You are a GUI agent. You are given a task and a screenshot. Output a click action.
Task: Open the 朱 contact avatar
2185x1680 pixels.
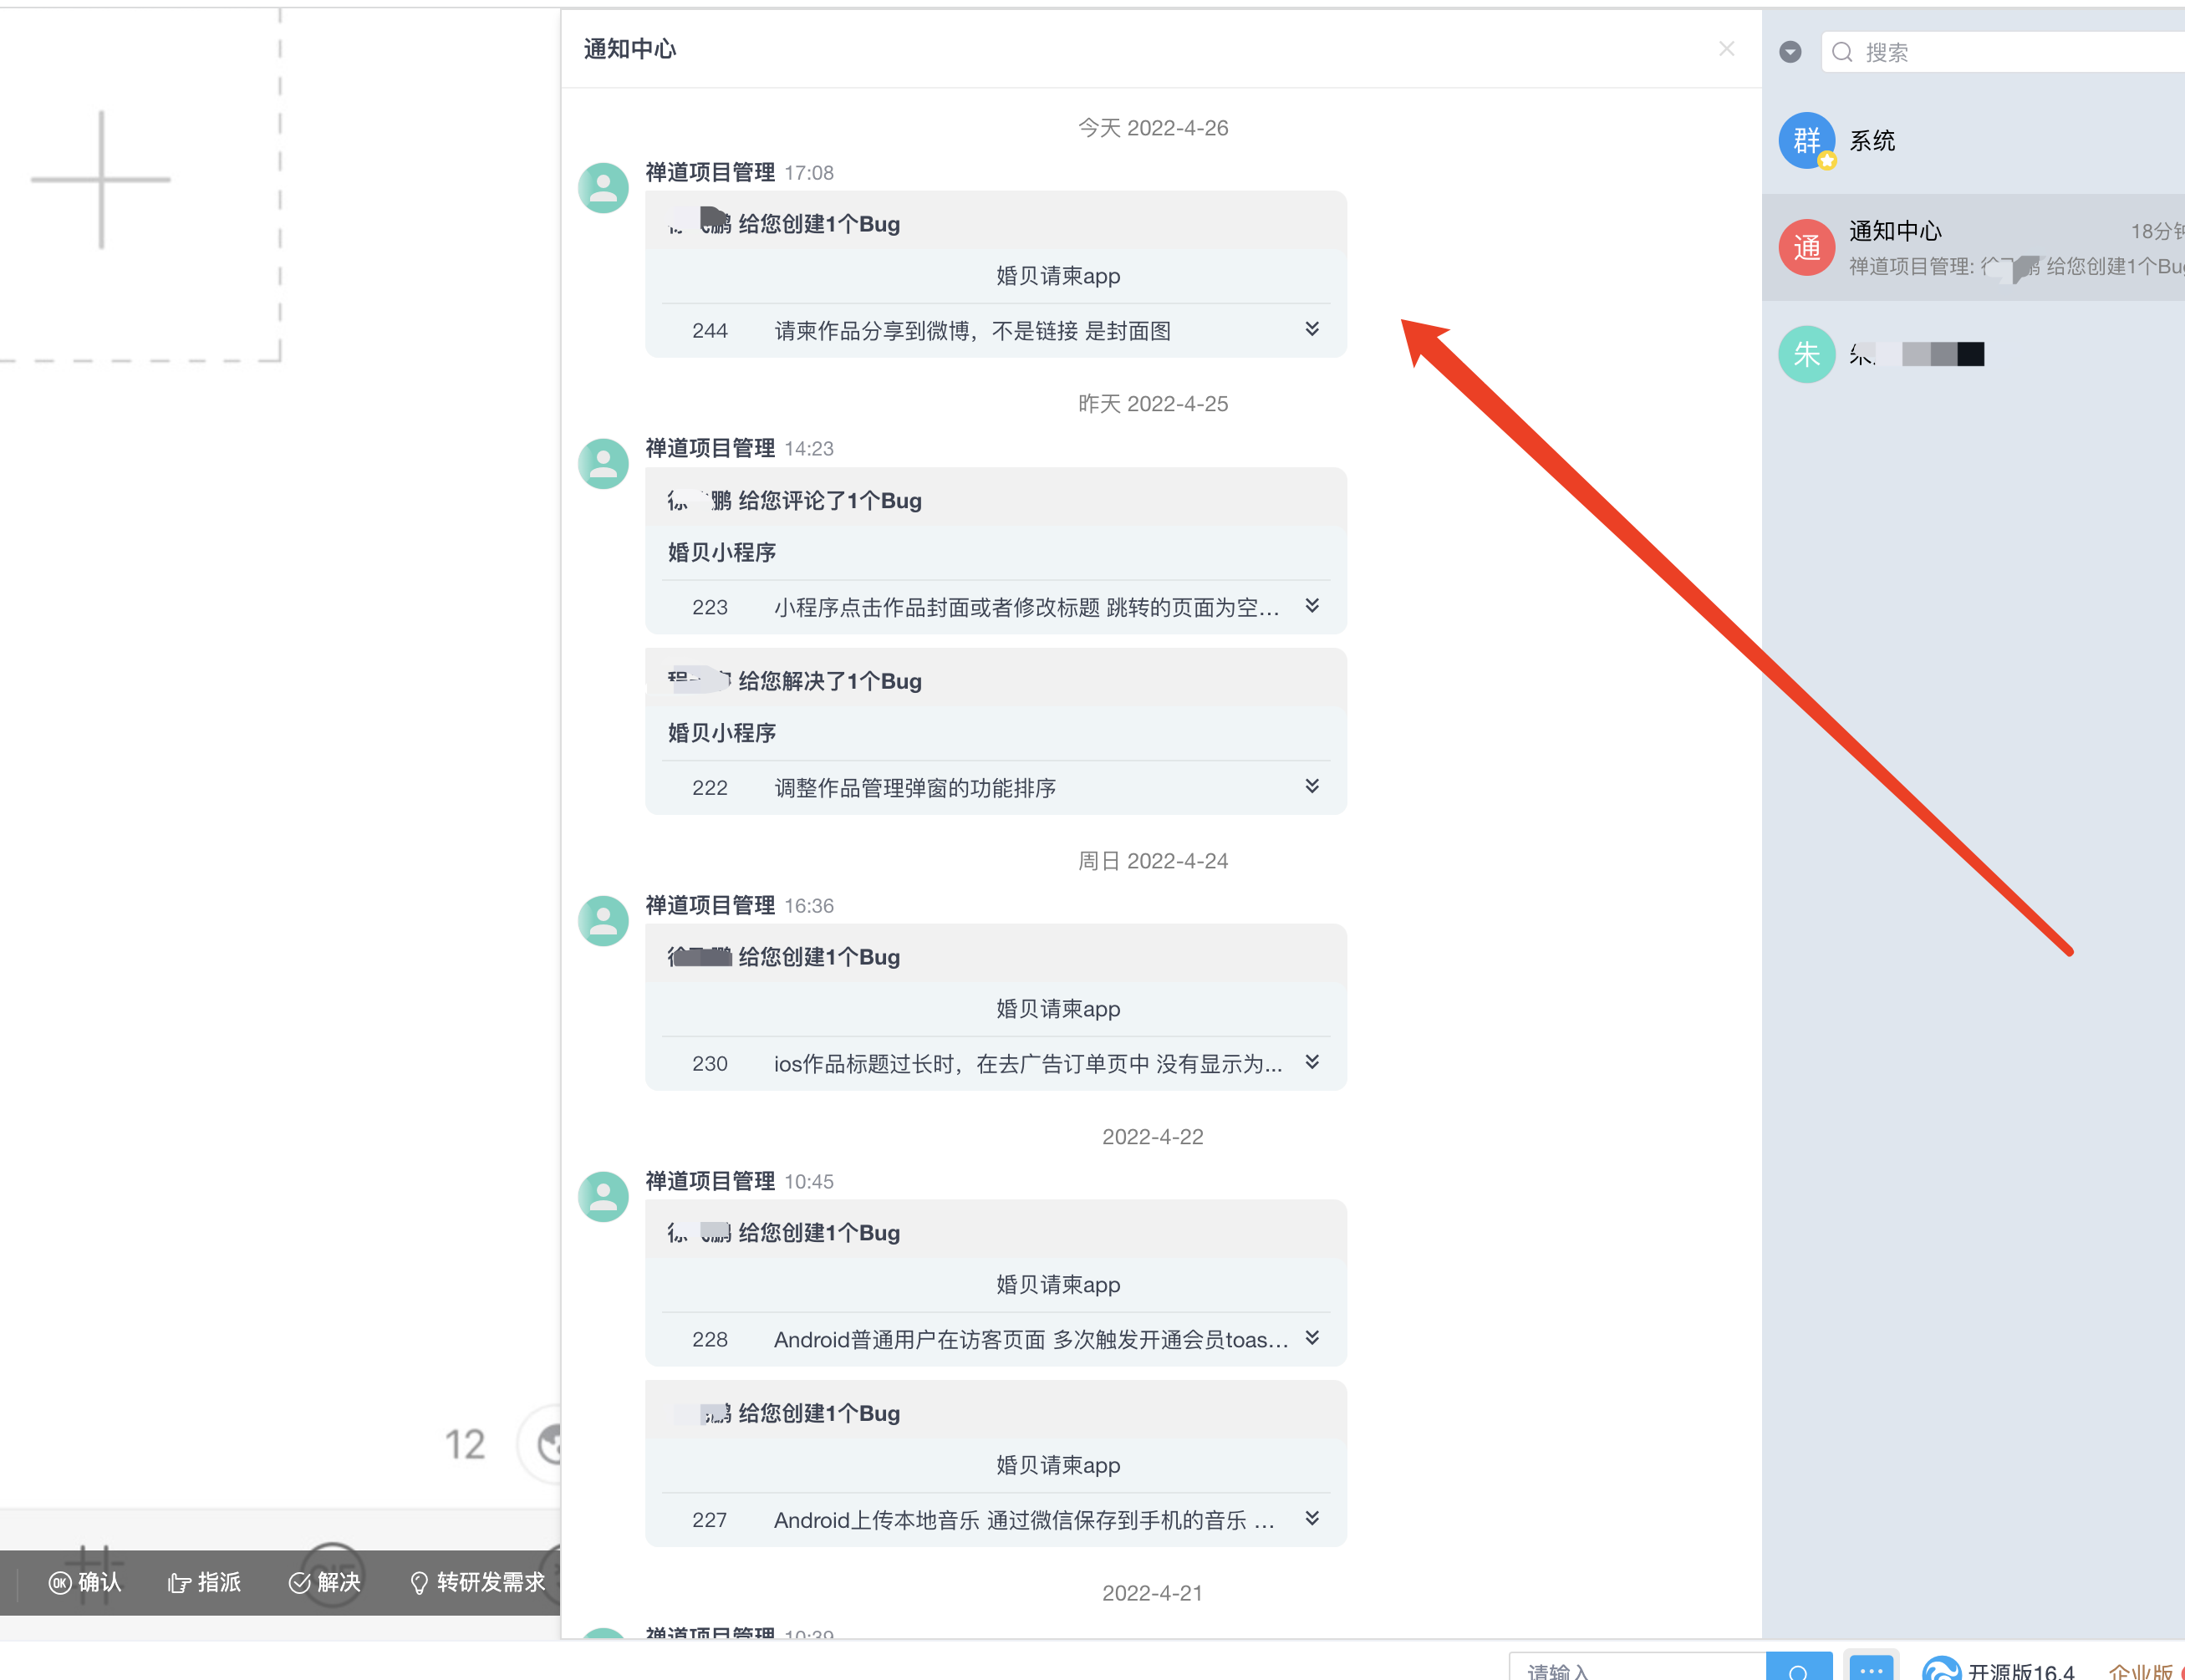coord(1806,354)
